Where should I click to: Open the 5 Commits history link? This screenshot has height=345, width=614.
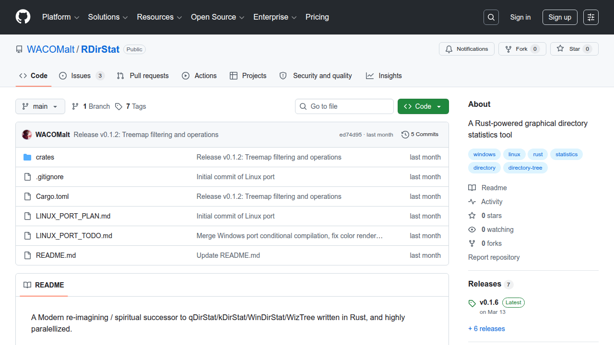click(x=420, y=135)
